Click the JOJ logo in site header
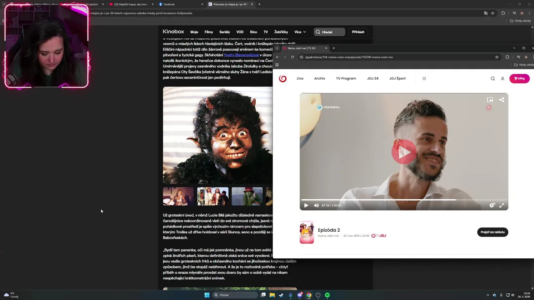Screen dimensions: 534x300 [283, 78]
